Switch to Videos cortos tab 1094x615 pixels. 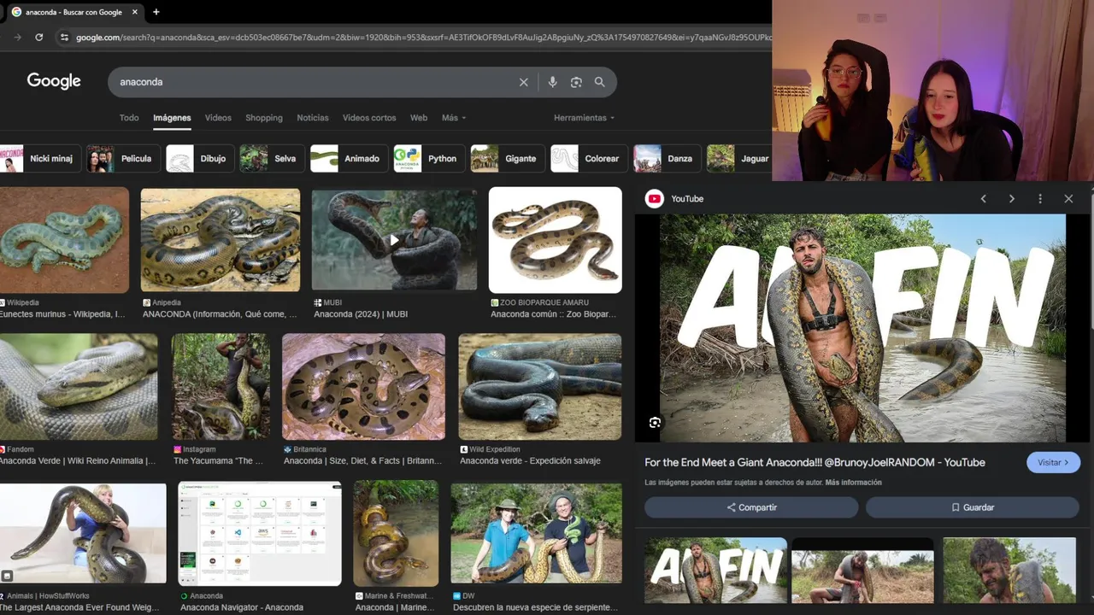click(x=369, y=118)
